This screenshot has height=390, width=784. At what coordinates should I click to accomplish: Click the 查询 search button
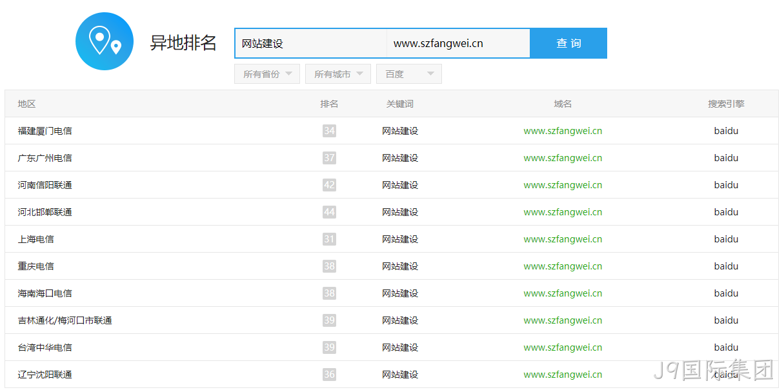(568, 43)
